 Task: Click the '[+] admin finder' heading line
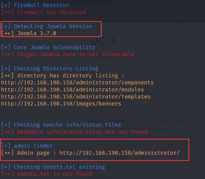point(27,146)
